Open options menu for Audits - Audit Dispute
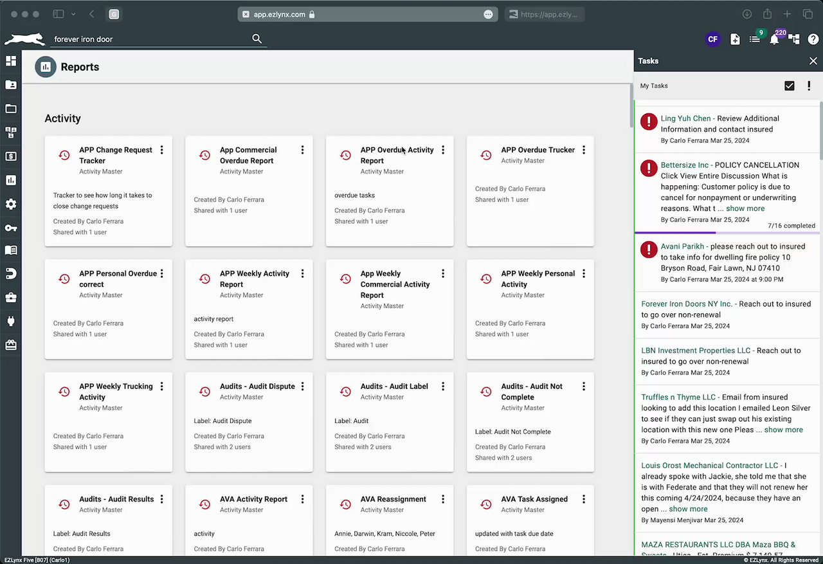Viewport: 823px width, 564px height. tap(302, 387)
